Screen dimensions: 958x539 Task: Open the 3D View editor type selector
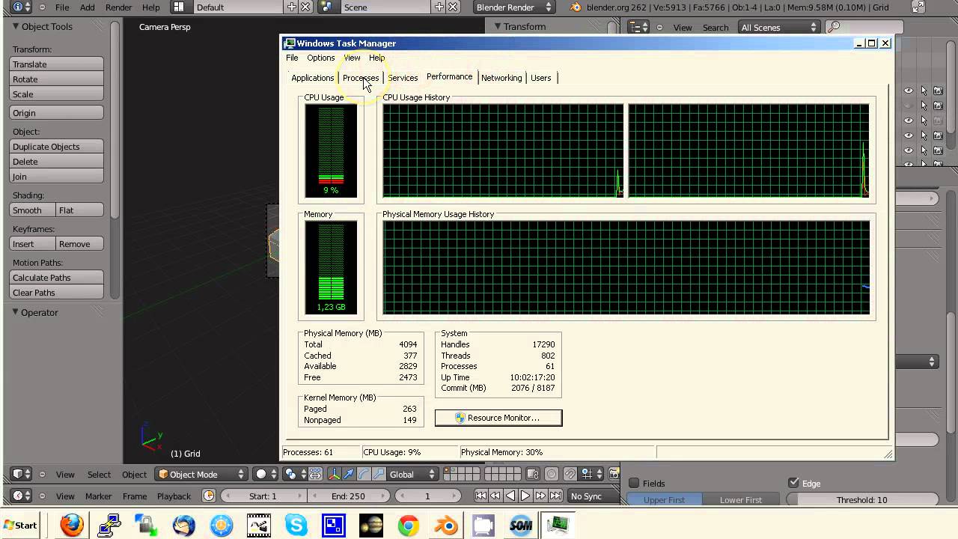22,474
